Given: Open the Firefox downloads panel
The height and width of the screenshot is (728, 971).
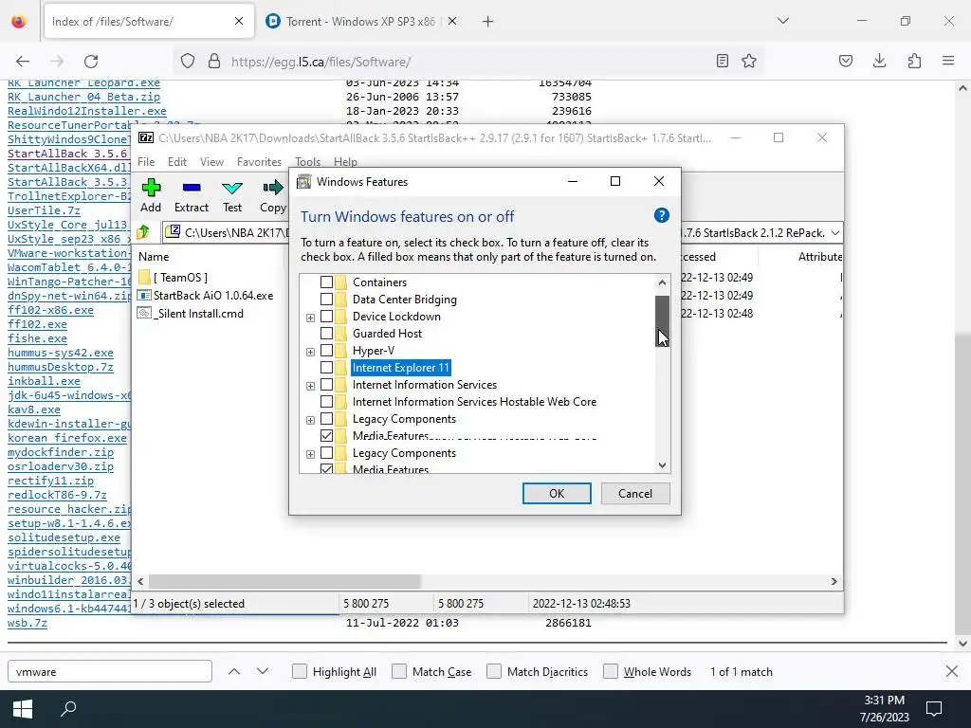Looking at the screenshot, I should click(879, 61).
